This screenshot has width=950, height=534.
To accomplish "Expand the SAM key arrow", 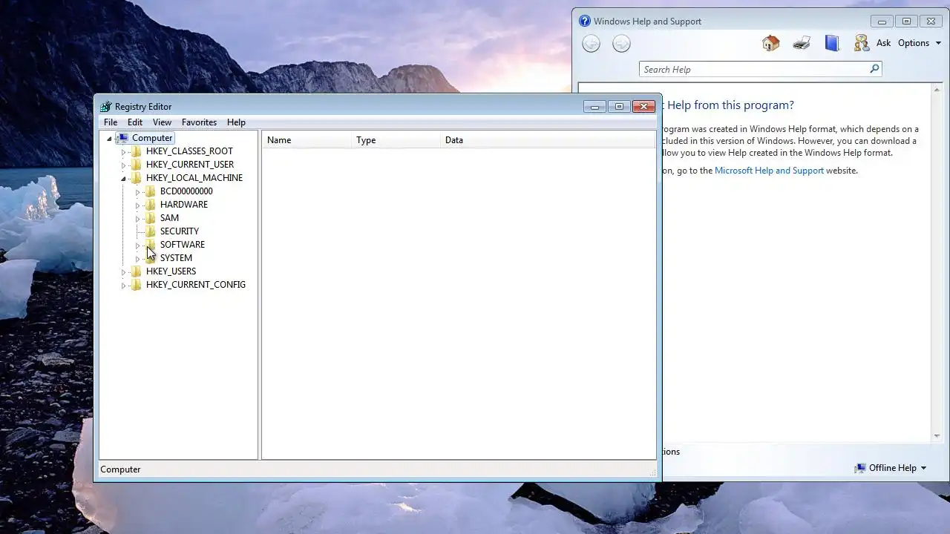I will click(137, 219).
